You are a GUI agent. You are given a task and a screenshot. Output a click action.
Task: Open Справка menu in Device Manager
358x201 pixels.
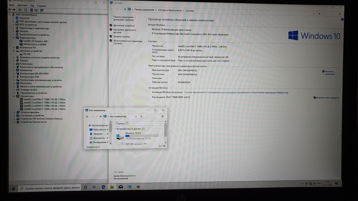41,6
